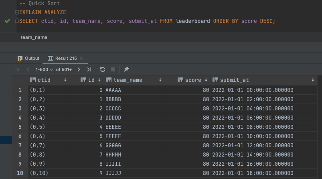Sort by the ctid column
The image size is (322, 179).
click(65, 80)
